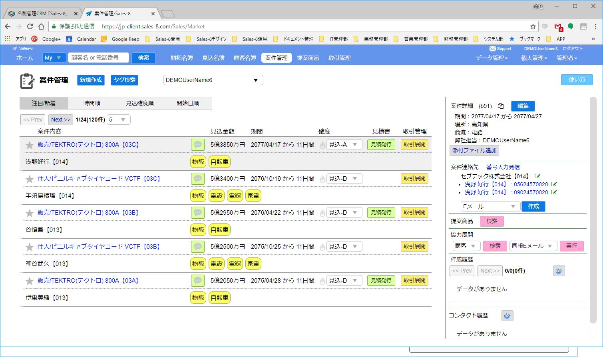Open Eメール type dropdown
The height and width of the screenshot is (357, 603).
[x=490, y=206]
